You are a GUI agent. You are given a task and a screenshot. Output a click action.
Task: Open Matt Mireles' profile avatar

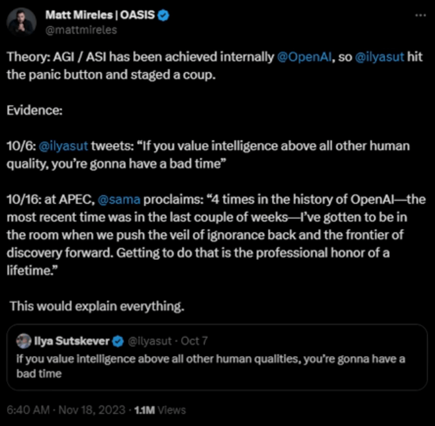coord(22,23)
